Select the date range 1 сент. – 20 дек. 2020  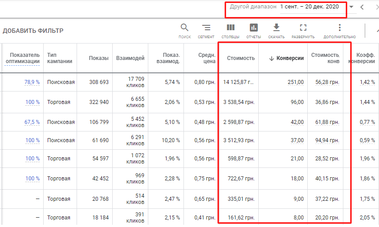coord(310,7)
